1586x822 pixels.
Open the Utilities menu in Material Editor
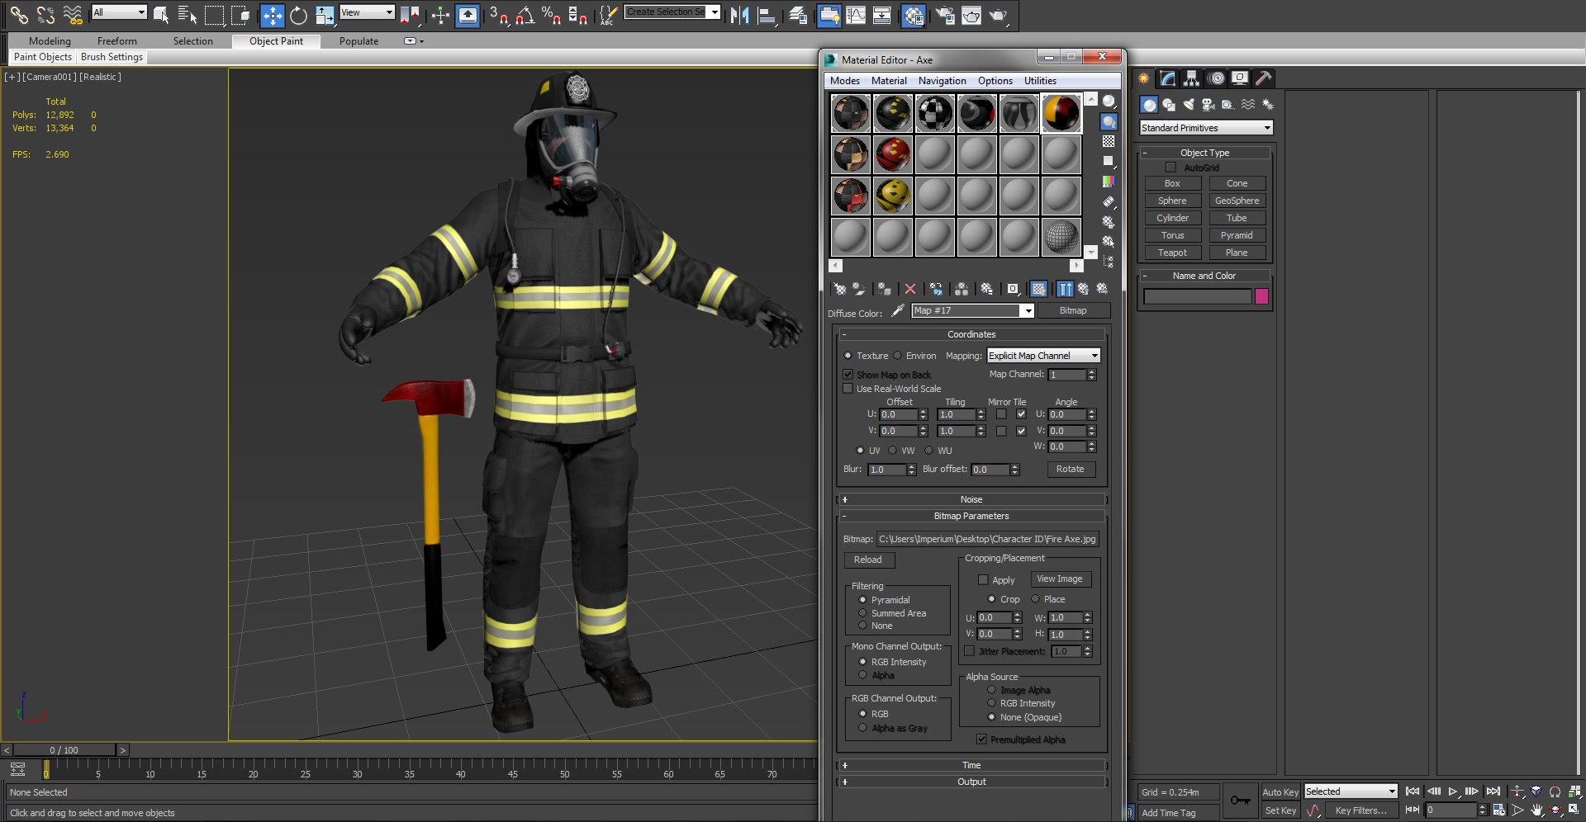1040,81
